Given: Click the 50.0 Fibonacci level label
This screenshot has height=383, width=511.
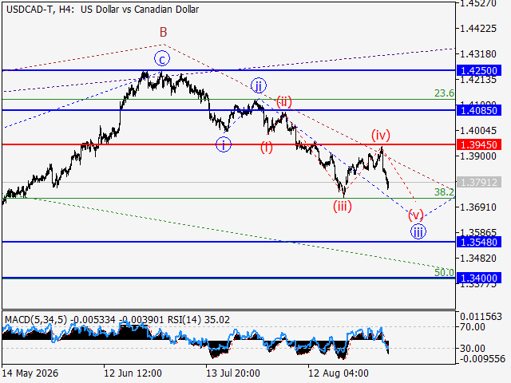Looking at the screenshot, I should (x=444, y=272).
